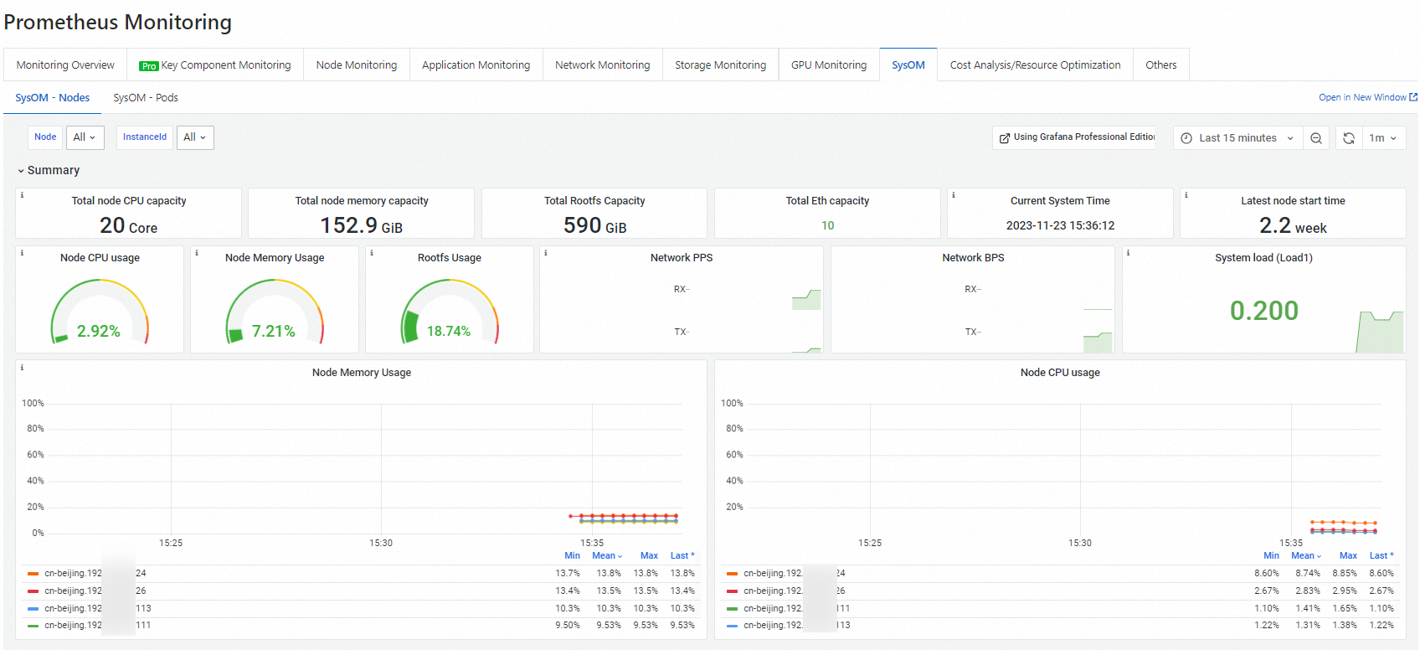Switch to the GPU Monitoring tab
The height and width of the screenshot is (650, 1420).
tap(828, 64)
